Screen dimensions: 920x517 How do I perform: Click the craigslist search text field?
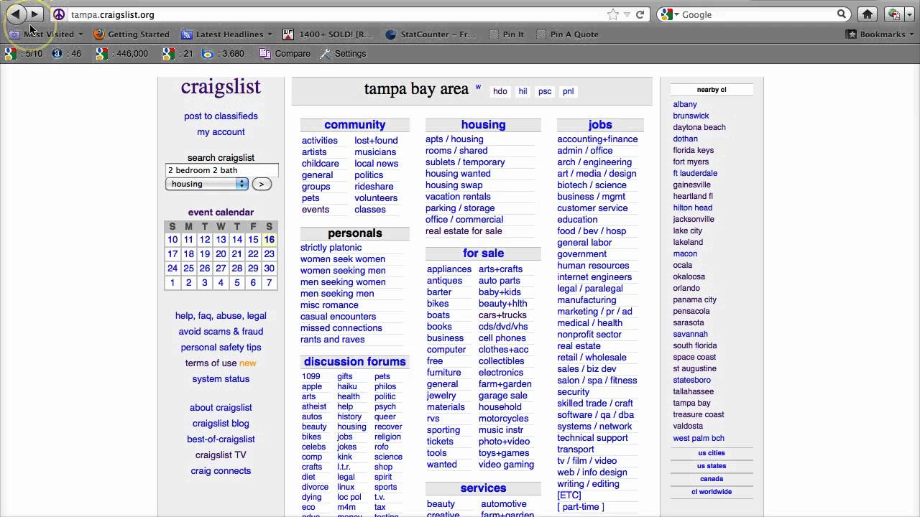pos(221,170)
